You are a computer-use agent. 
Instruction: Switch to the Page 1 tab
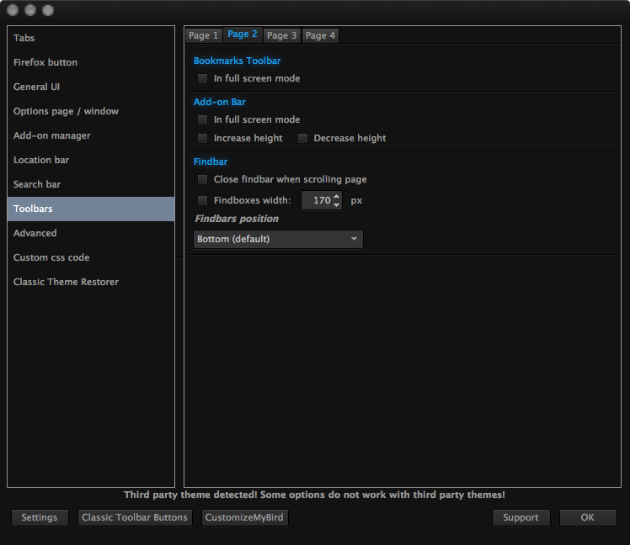click(x=203, y=35)
